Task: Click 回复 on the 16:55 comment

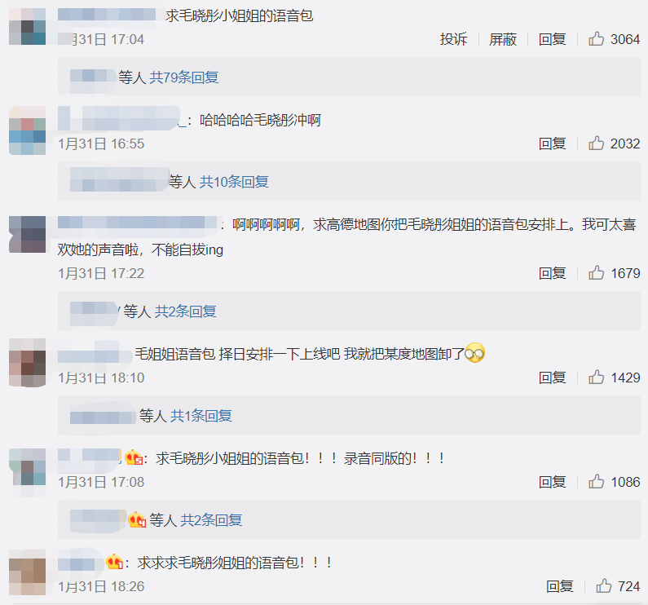Action: point(552,144)
